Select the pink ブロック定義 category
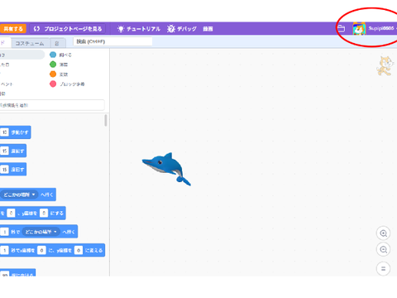Image resolution: width=397 pixels, height=298 pixels. pyautogui.click(x=67, y=84)
